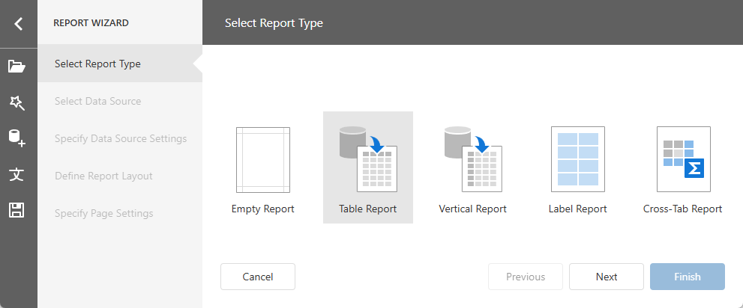The width and height of the screenshot is (743, 308).
Task: Click the Cross-Tab Report label text
Action: point(683,209)
